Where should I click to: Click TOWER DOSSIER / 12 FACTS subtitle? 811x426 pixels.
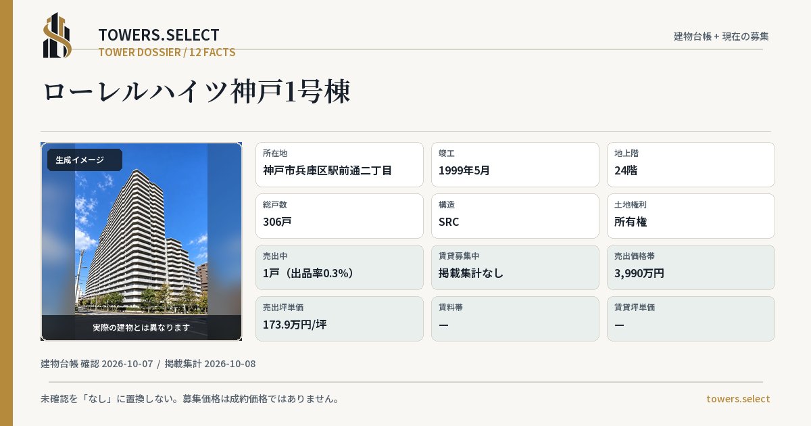[x=167, y=52]
